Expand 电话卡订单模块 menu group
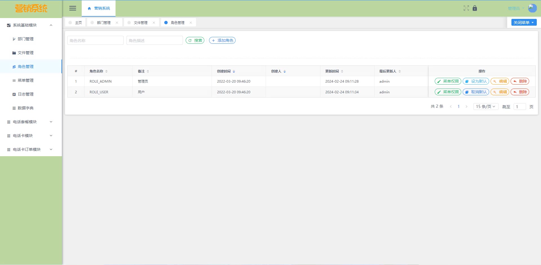This screenshot has height=265, width=541. pyautogui.click(x=31, y=149)
